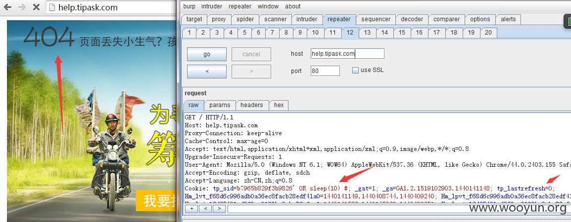Screen dimensions: 571x222
Task: Click the > search next button below request
Action: click(x=219, y=209)
